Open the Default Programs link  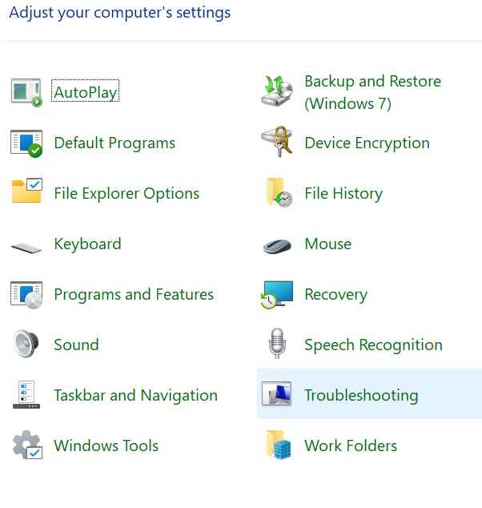tap(114, 143)
